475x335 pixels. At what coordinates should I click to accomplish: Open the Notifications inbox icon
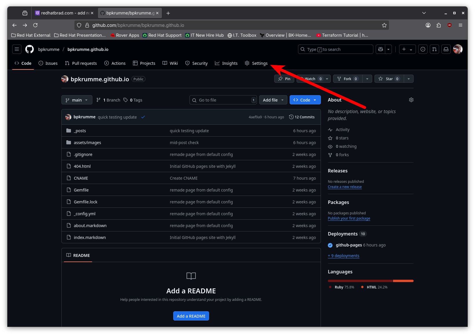click(x=446, y=49)
